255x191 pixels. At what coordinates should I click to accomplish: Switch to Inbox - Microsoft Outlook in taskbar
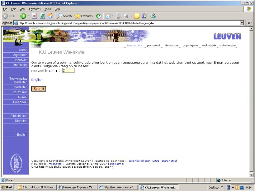pyautogui.click(x=36, y=187)
